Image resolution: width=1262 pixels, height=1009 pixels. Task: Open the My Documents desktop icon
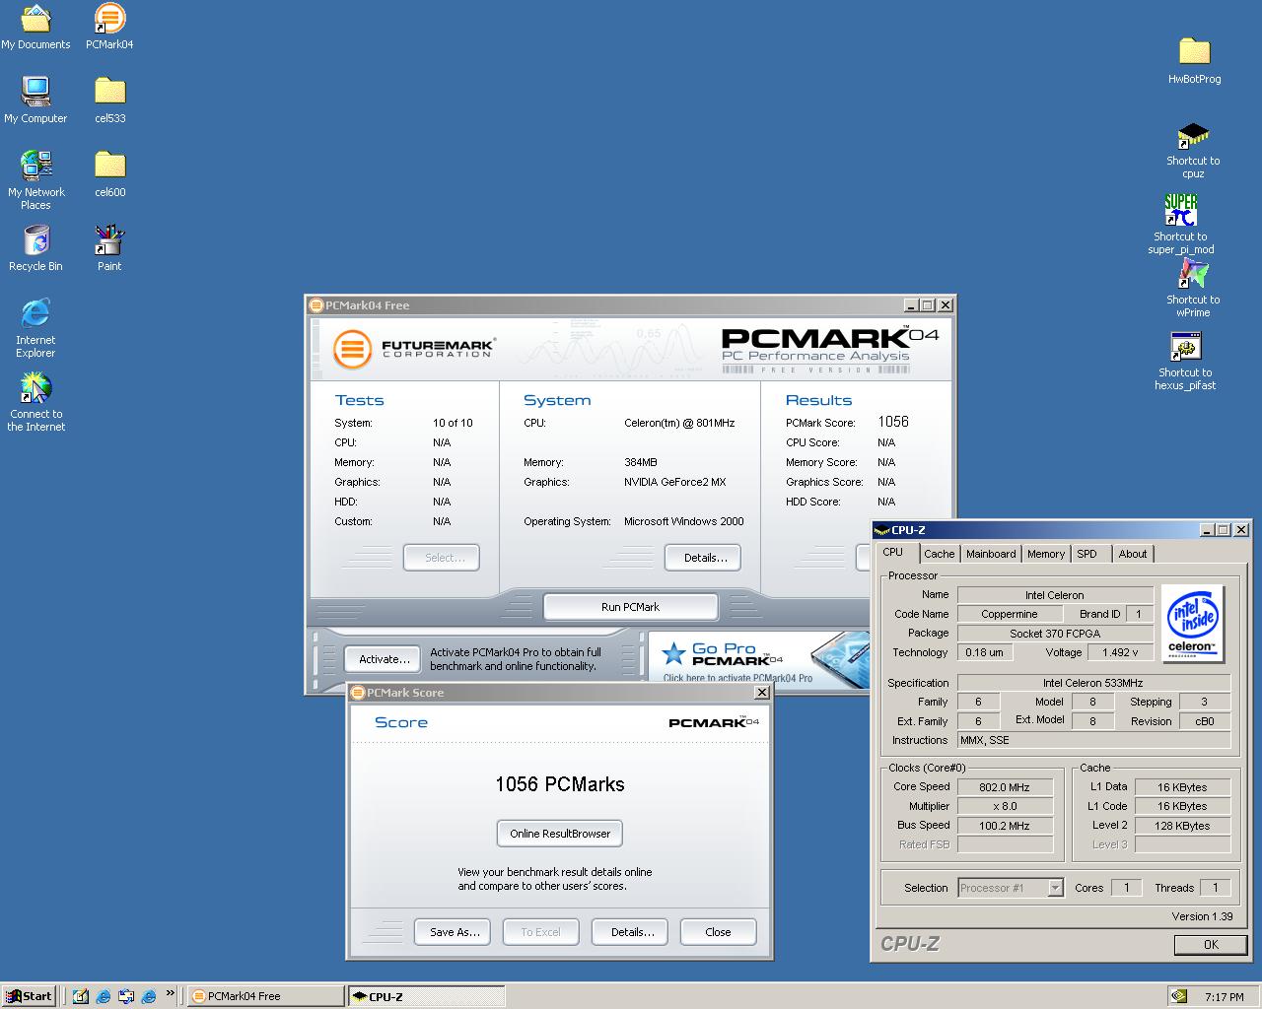(35, 27)
